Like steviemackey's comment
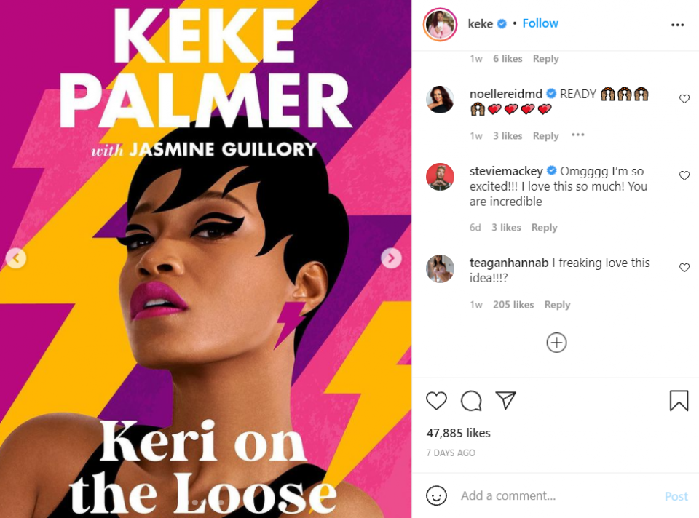This screenshot has height=518, width=699. click(x=684, y=175)
